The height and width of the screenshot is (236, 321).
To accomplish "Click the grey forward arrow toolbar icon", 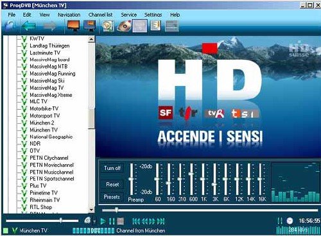I will [x=49, y=26].
